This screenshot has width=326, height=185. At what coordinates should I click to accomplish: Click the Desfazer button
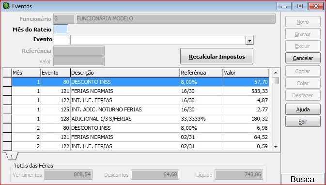click(x=303, y=95)
